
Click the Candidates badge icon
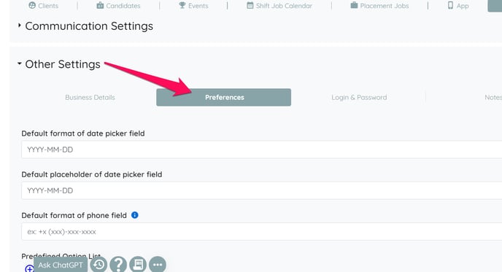(x=100, y=5)
